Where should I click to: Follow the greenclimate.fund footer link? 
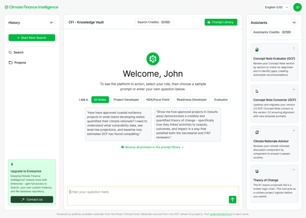pos(221,214)
